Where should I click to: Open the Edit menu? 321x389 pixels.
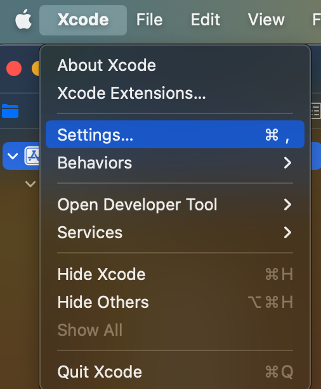point(205,20)
